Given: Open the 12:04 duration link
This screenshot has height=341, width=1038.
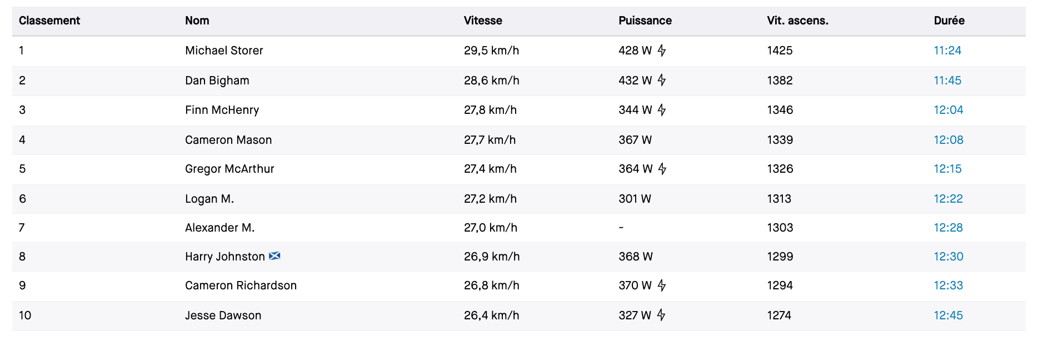Looking at the screenshot, I should click(948, 110).
